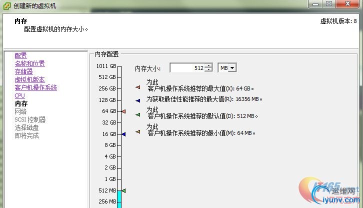Close the 创建新的虚拟机 window
This screenshot has width=363, height=208.
click(x=347, y=4)
